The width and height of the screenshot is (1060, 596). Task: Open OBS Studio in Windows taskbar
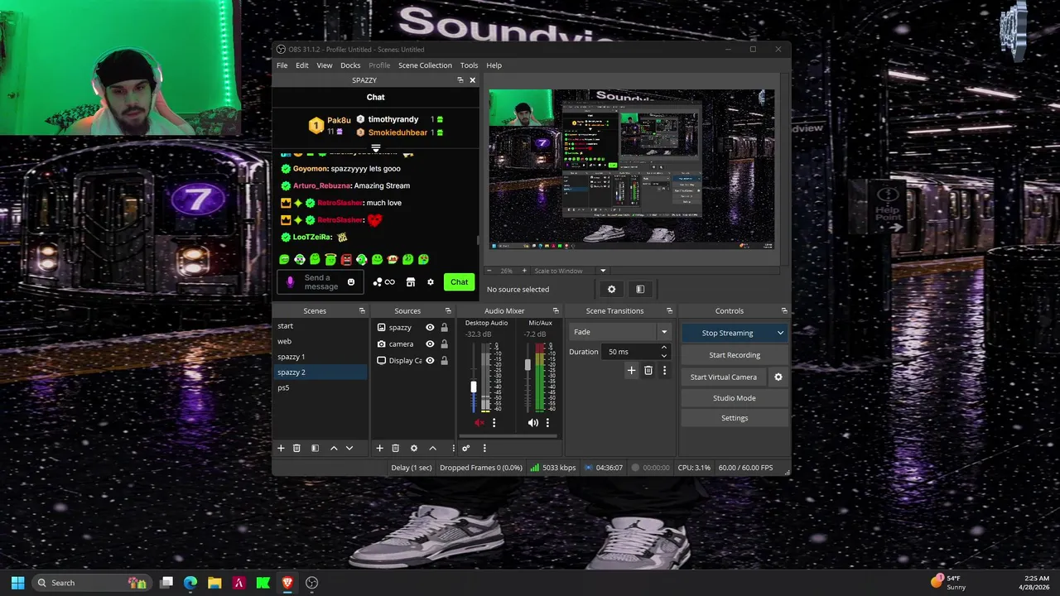click(312, 583)
